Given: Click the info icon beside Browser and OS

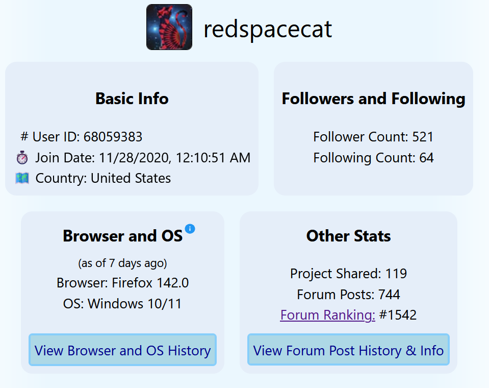Looking at the screenshot, I should pyautogui.click(x=190, y=228).
